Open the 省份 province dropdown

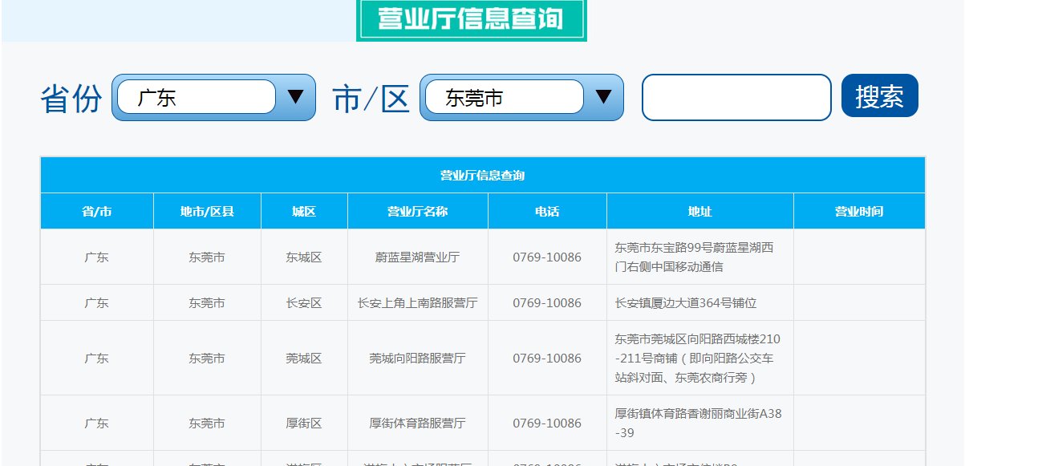coord(197,96)
